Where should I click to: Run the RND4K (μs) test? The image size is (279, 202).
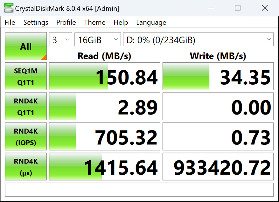click(x=26, y=167)
